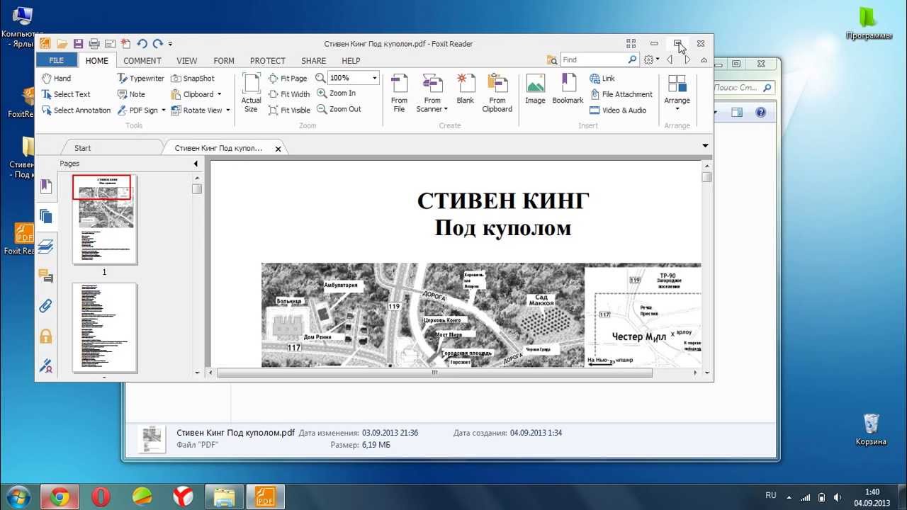Open file with folder icon
Screen dimensions: 907x510
pos(62,43)
